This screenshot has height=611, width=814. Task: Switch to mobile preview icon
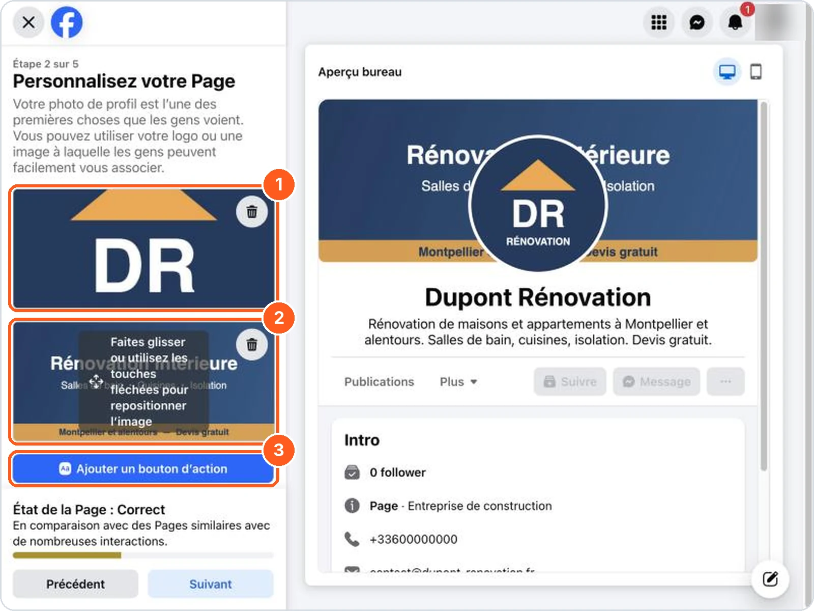pos(756,72)
